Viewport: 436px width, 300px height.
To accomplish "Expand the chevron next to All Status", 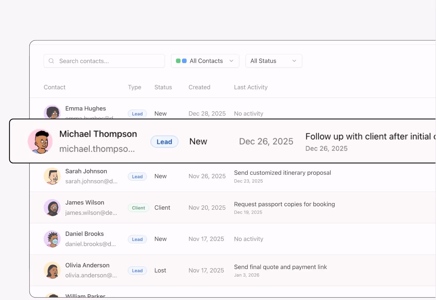I will [x=294, y=61].
